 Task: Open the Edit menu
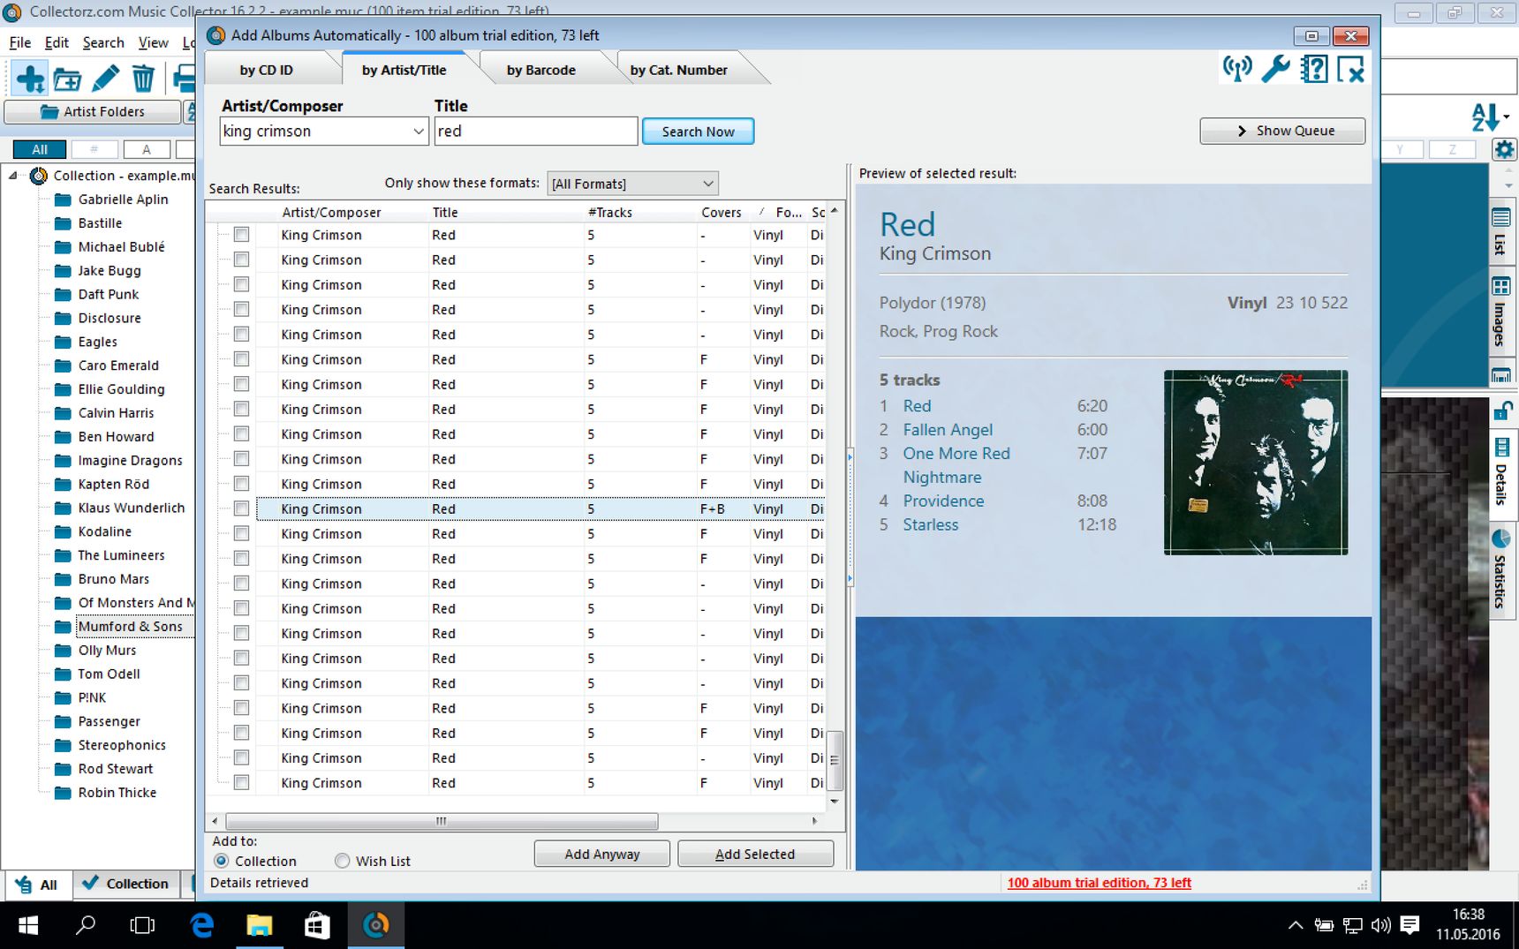pyautogui.click(x=57, y=42)
